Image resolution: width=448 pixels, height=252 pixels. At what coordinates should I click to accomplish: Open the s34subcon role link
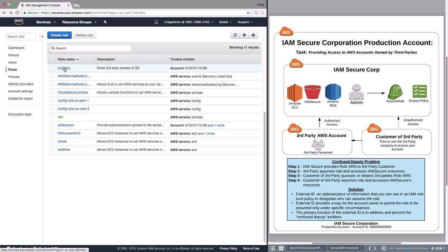(x=66, y=125)
